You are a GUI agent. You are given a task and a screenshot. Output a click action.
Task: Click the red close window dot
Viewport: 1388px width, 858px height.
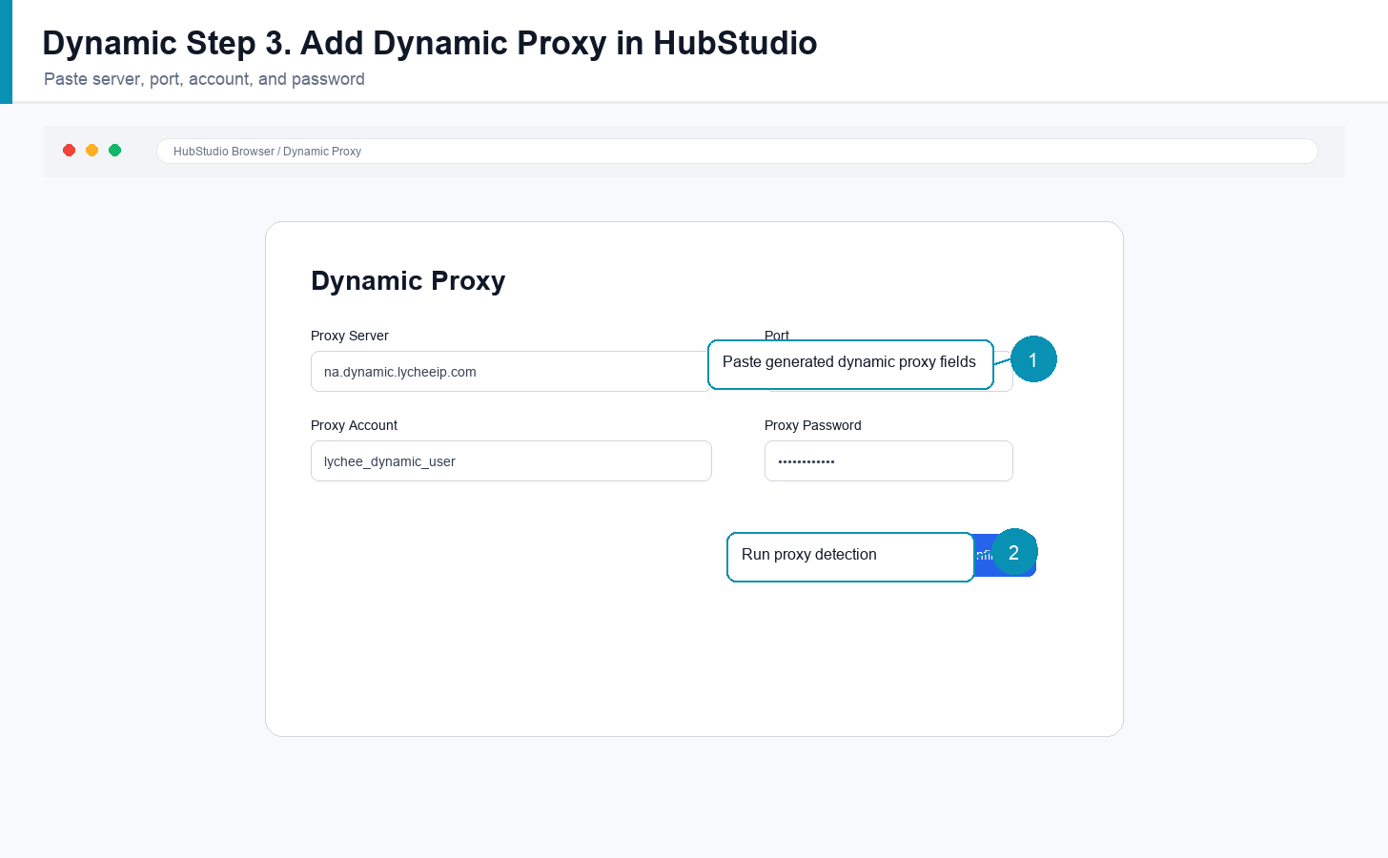point(70,151)
